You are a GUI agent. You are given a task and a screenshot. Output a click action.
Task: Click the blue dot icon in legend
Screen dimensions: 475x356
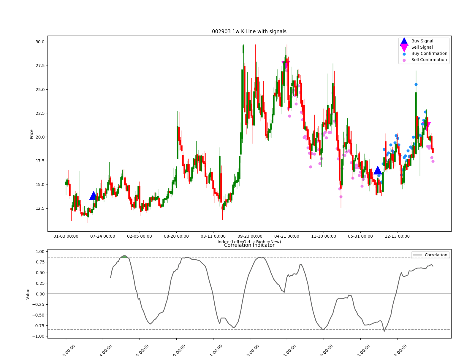pos(404,54)
